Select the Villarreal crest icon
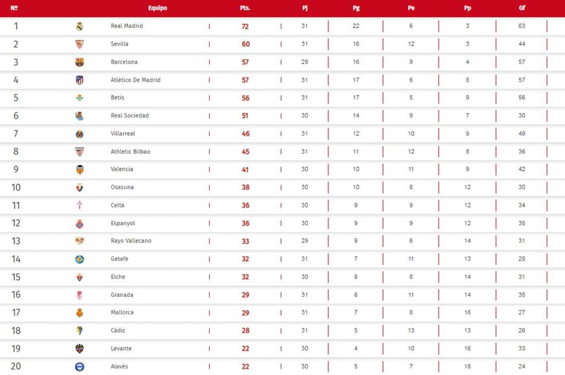Screen dimensions: 565x375 tap(80, 134)
